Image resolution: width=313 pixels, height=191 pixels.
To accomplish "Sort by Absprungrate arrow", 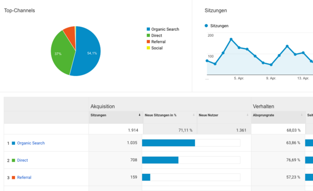I will [x=301, y=115].
